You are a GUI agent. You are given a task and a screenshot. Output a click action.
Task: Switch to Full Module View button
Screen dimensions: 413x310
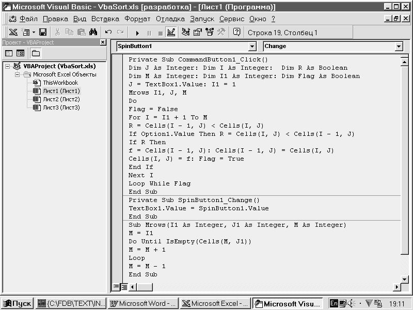coord(124,287)
